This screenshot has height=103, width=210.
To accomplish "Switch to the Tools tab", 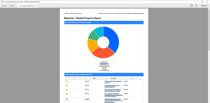I will [12, 6].
